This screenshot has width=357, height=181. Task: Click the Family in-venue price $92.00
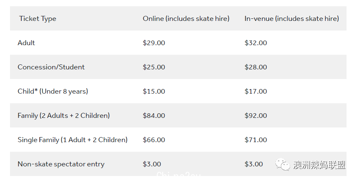pyautogui.click(x=256, y=116)
